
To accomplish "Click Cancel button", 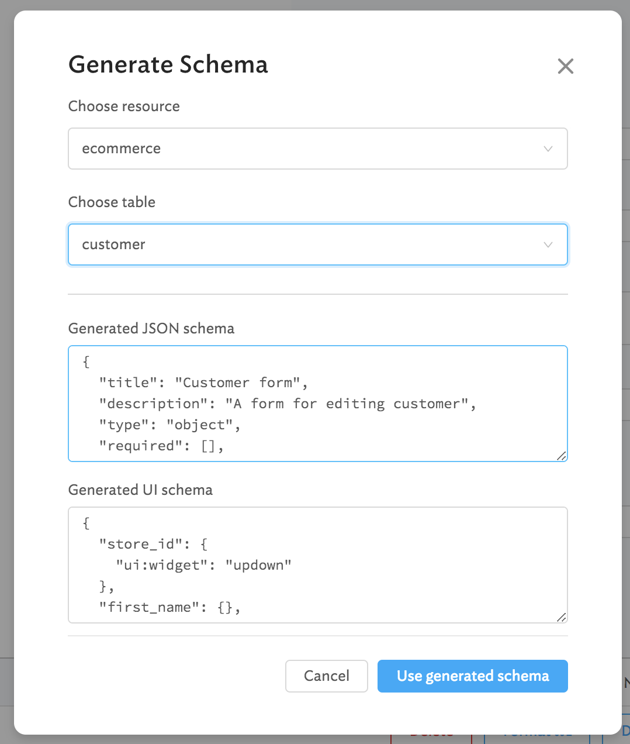I will 326,676.
